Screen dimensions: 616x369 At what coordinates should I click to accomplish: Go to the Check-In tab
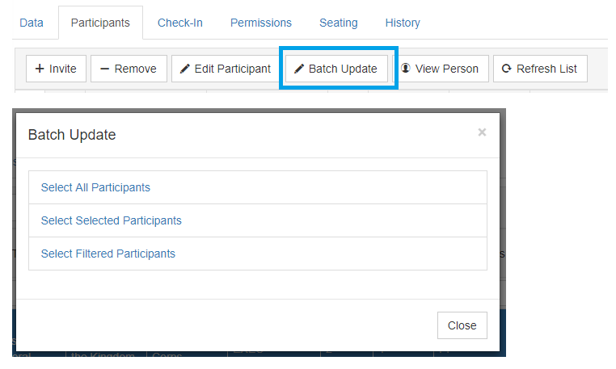[x=180, y=23]
